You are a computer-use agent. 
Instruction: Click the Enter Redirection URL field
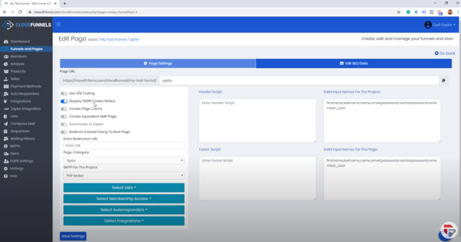[124, 145]
